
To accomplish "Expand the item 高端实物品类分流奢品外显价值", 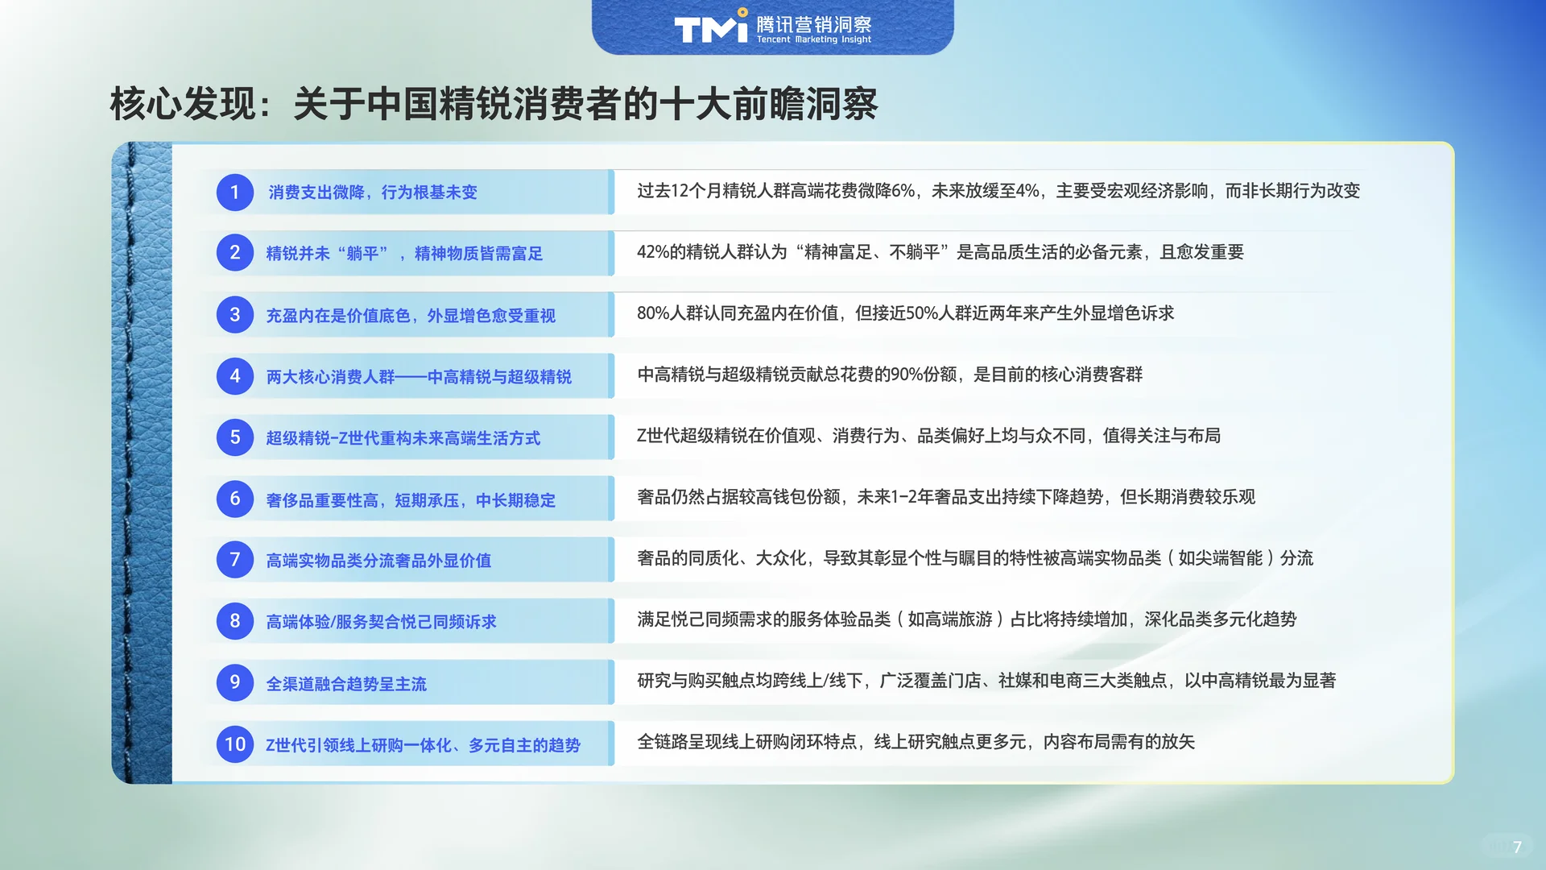I will tap(378, 560).
